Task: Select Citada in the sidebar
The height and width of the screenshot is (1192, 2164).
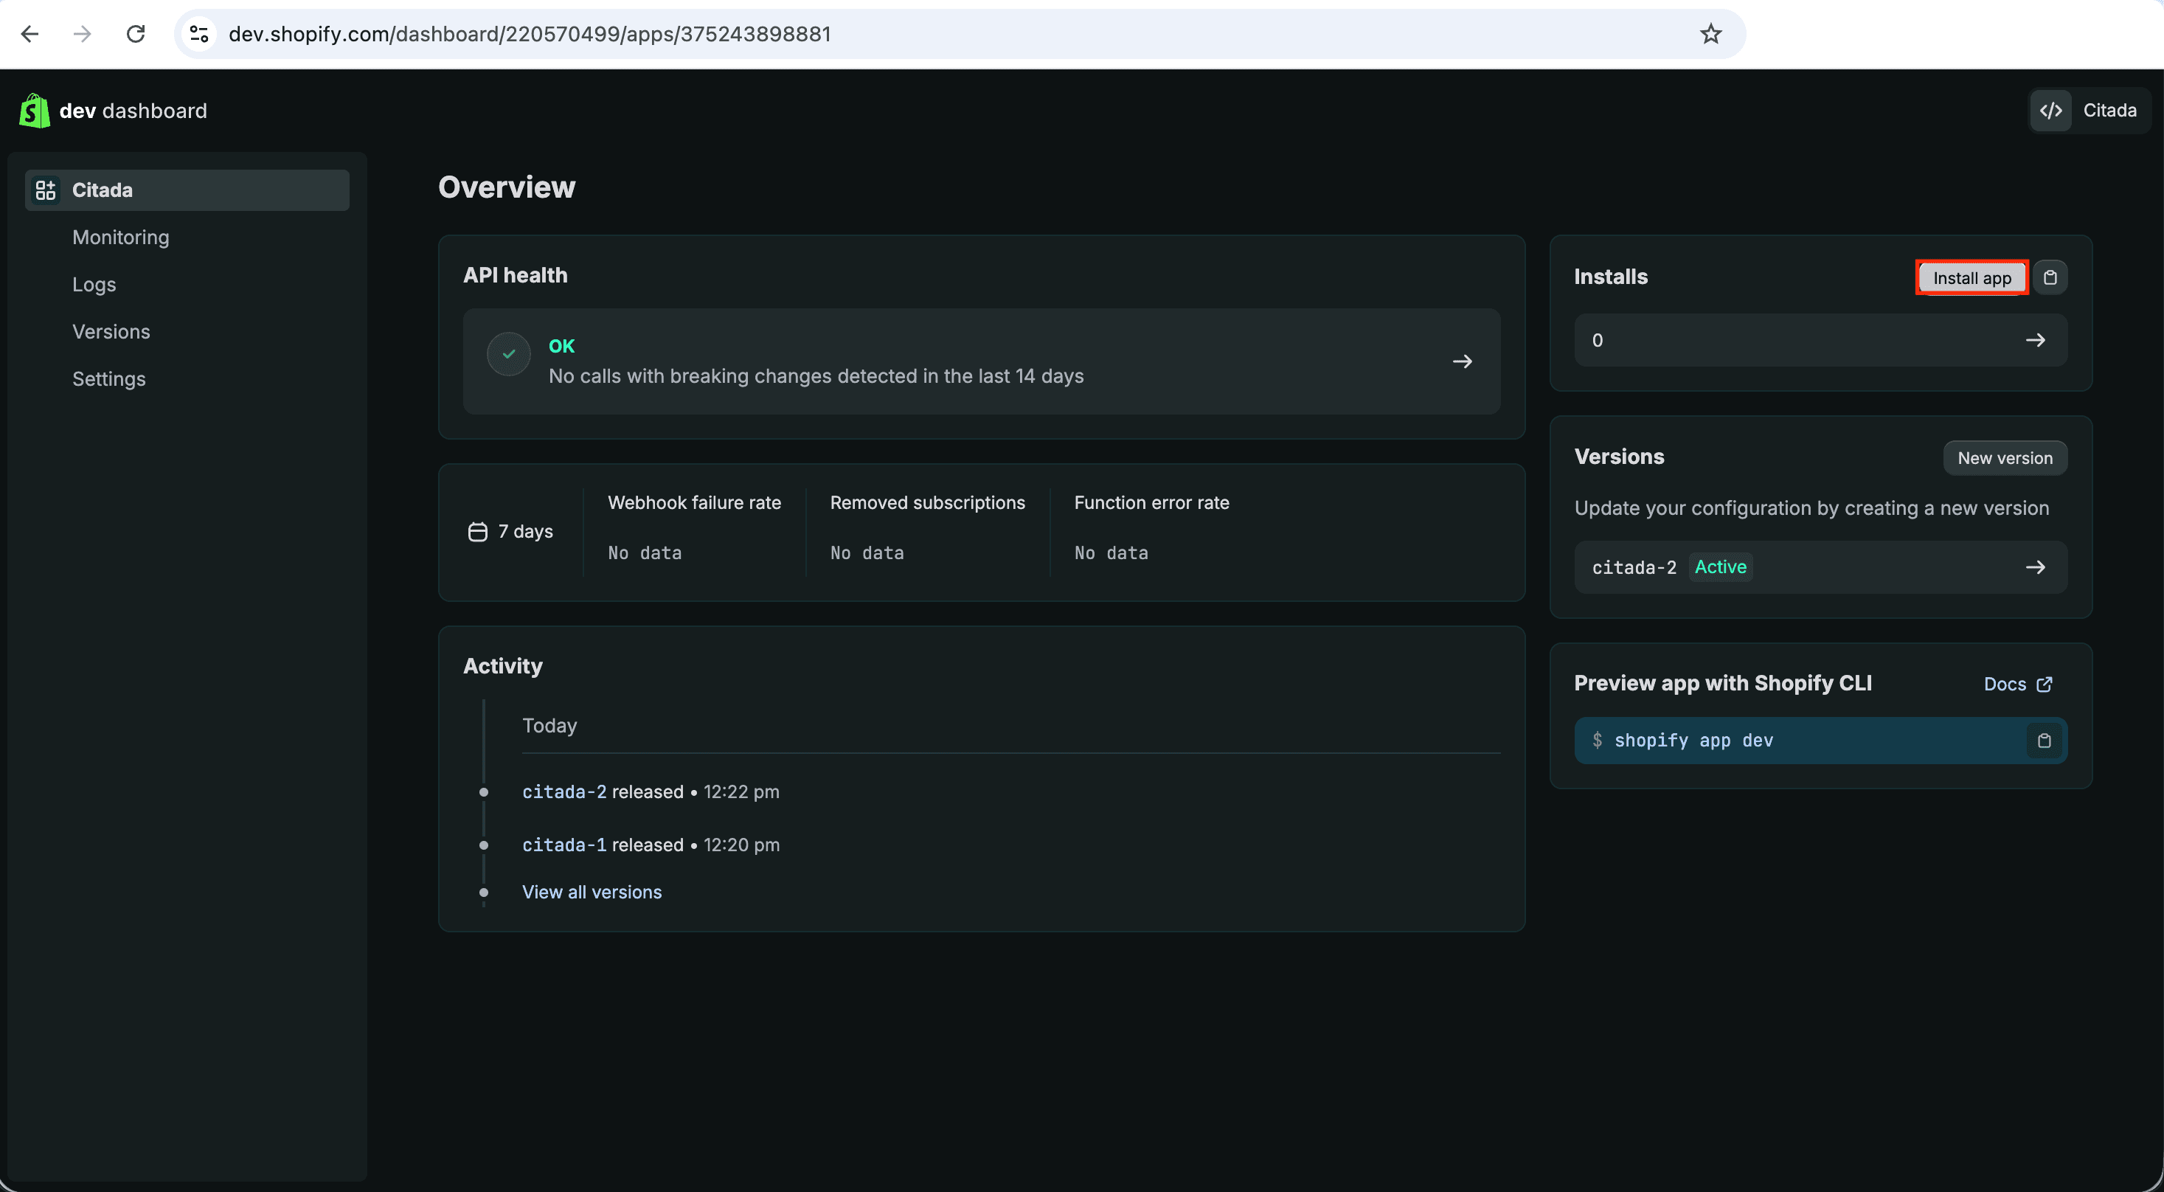Action: tap(187, 190)
